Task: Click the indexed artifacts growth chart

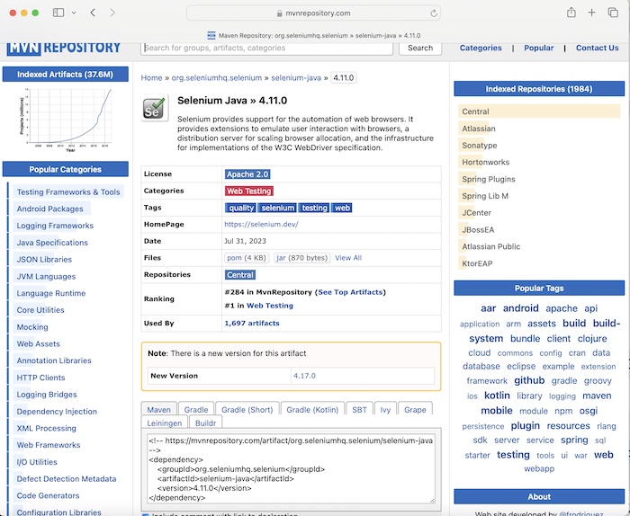Action: [66, 120]
